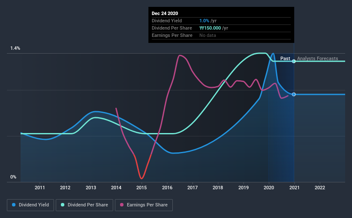Click the 2011 year label on the axis
Viewport: 352px width, 218px height.
(x=40, y=188)
